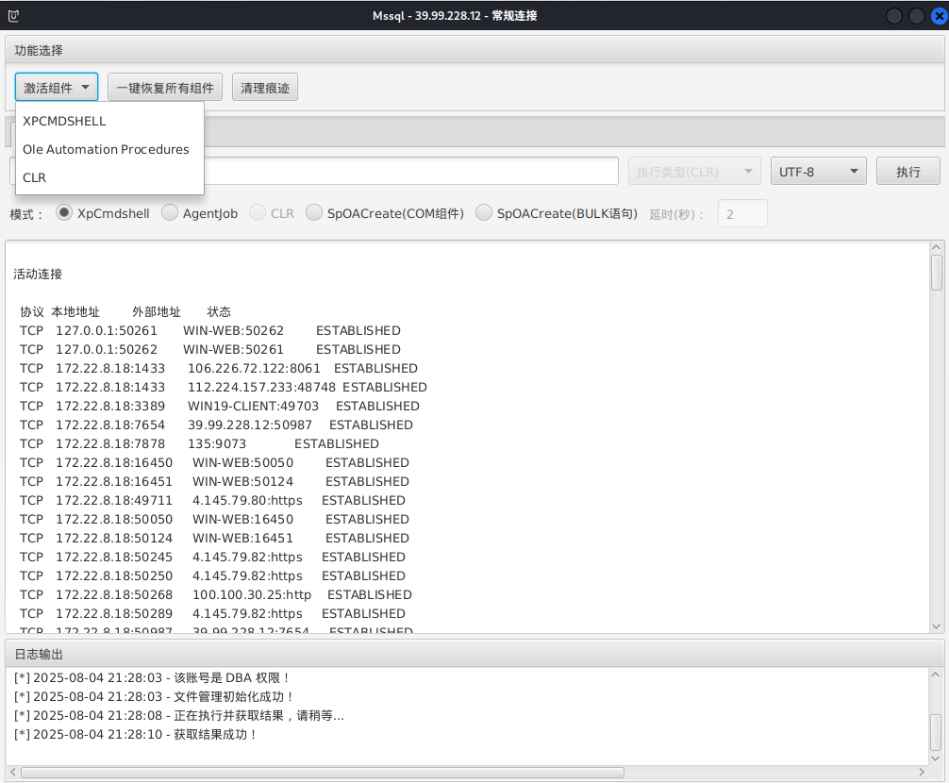Image resolution: width=949 pixels, height=783 pixels.
Task: Close the Mssql window with the blue X
Action: coord(940,16)
